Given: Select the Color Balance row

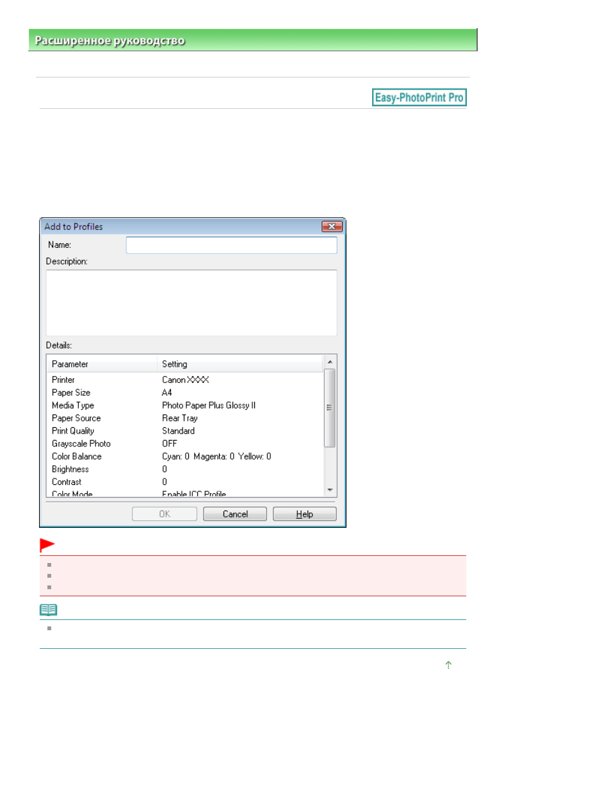Looking at the screenshot, I should click(x=185, y=457).
